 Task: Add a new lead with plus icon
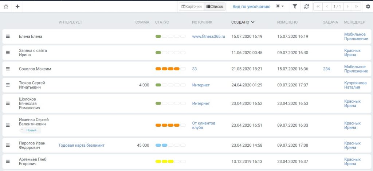17,7
